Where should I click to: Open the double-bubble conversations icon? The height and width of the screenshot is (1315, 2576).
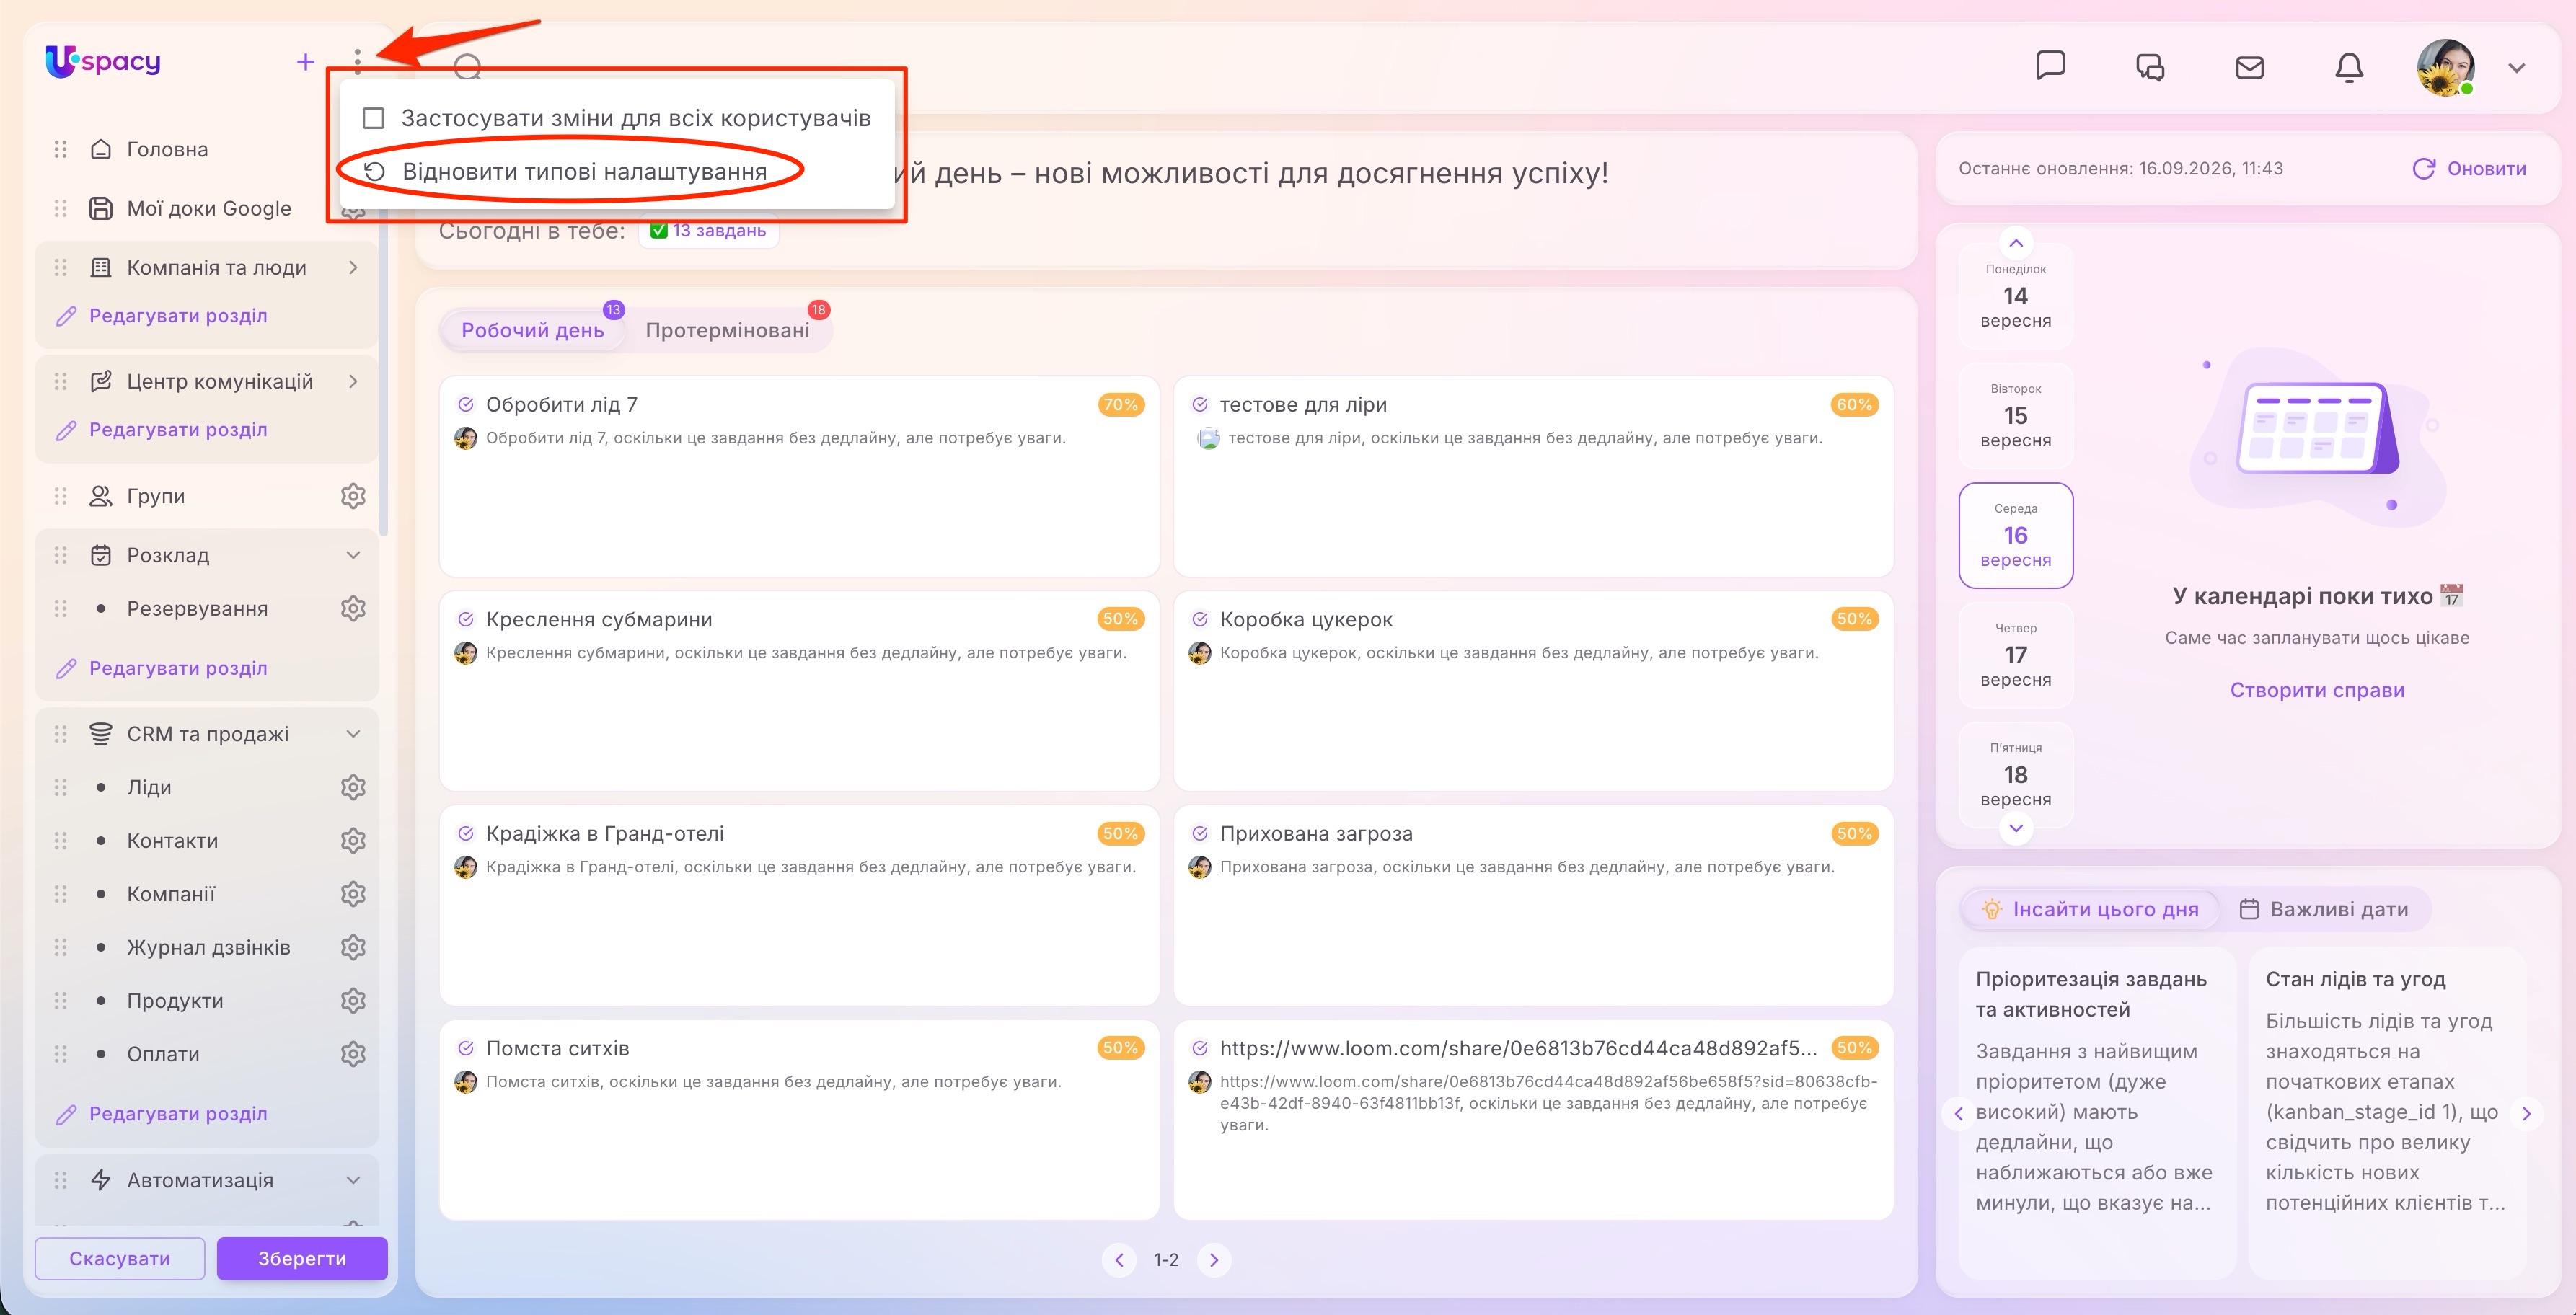tap(2150, 67)
